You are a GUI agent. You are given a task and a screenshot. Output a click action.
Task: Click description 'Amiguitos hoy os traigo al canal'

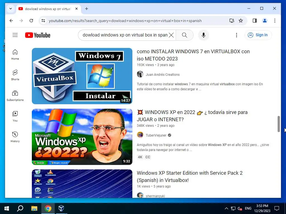tap(203, 147)
